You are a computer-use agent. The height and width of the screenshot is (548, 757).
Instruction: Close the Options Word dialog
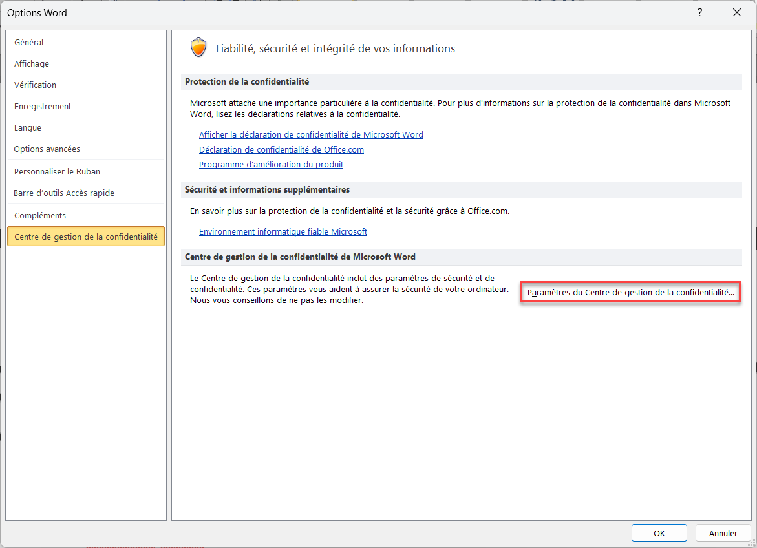[x=736, y=12]
